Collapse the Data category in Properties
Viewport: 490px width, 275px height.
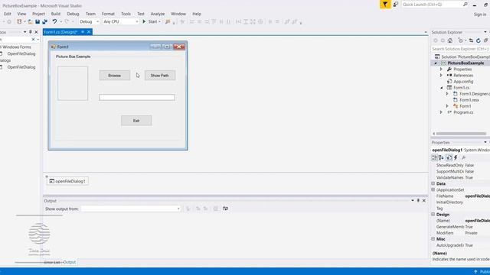(x=433, y=183)
